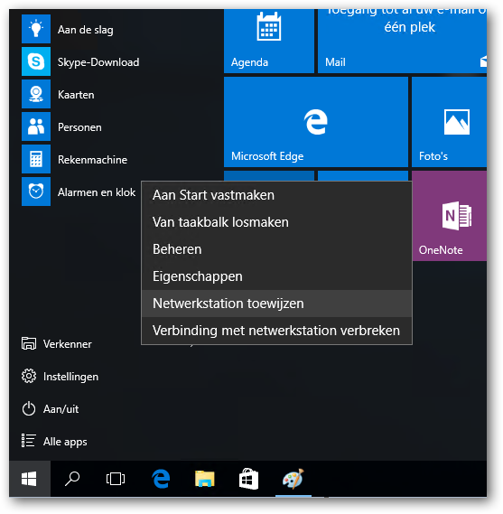Click the Kaarten text
The height and width of the screenshot is (514, 503).
pyautogui.click(x=76, y=95)
